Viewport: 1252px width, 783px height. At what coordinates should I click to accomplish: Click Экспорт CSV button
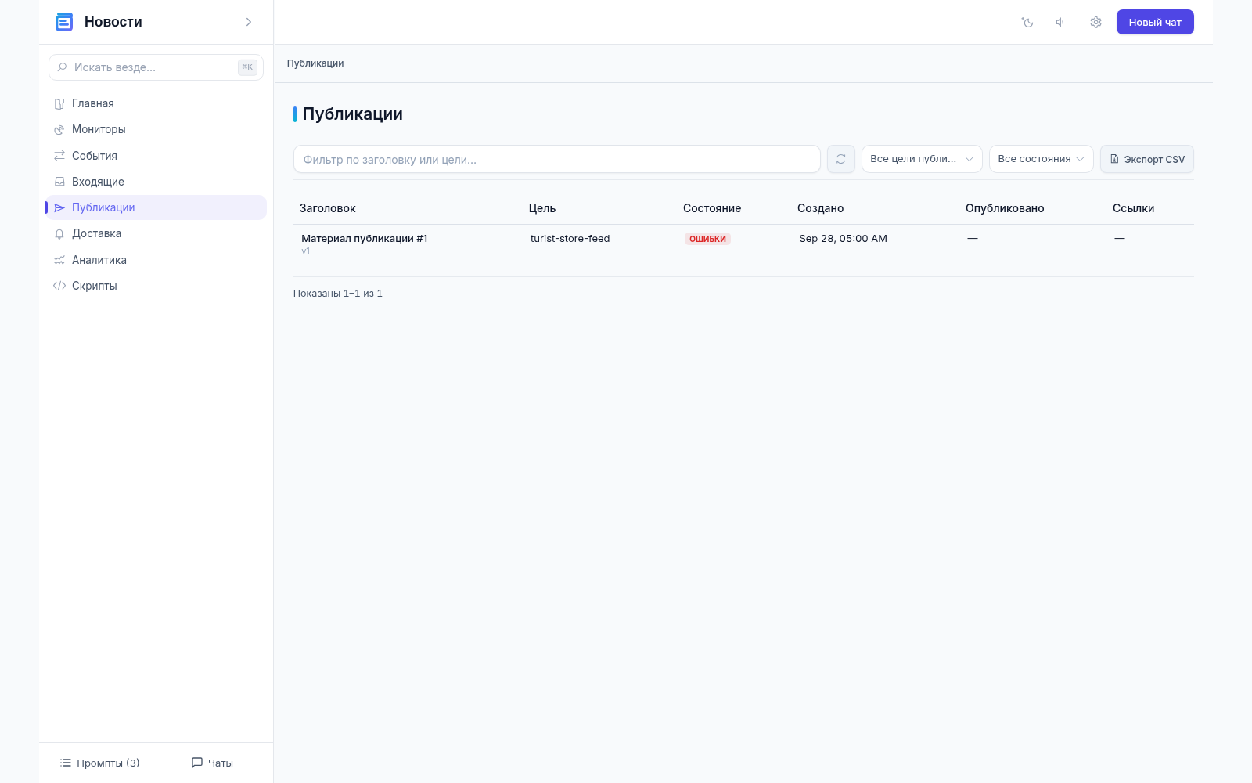(1147, 159)
